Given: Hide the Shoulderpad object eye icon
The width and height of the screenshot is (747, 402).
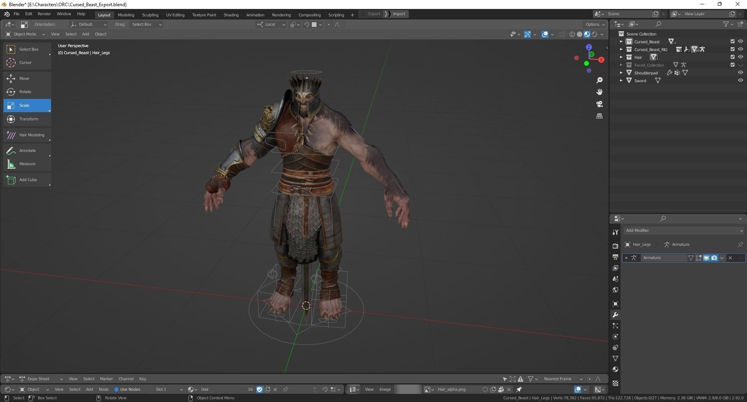Looking at the screenshot, I should (740, 73).
